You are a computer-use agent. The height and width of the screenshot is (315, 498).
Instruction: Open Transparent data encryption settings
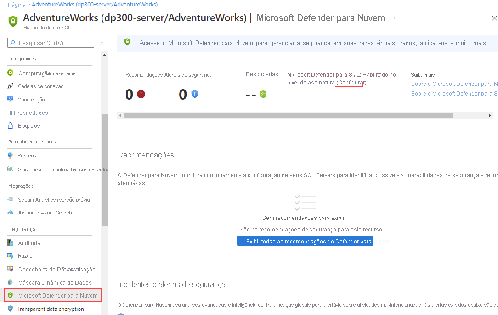click(51, 309)
